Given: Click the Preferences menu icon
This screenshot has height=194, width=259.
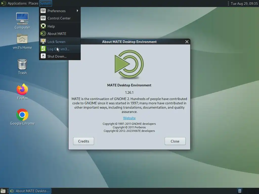Looking at the screenshot, I should (43, 11).
